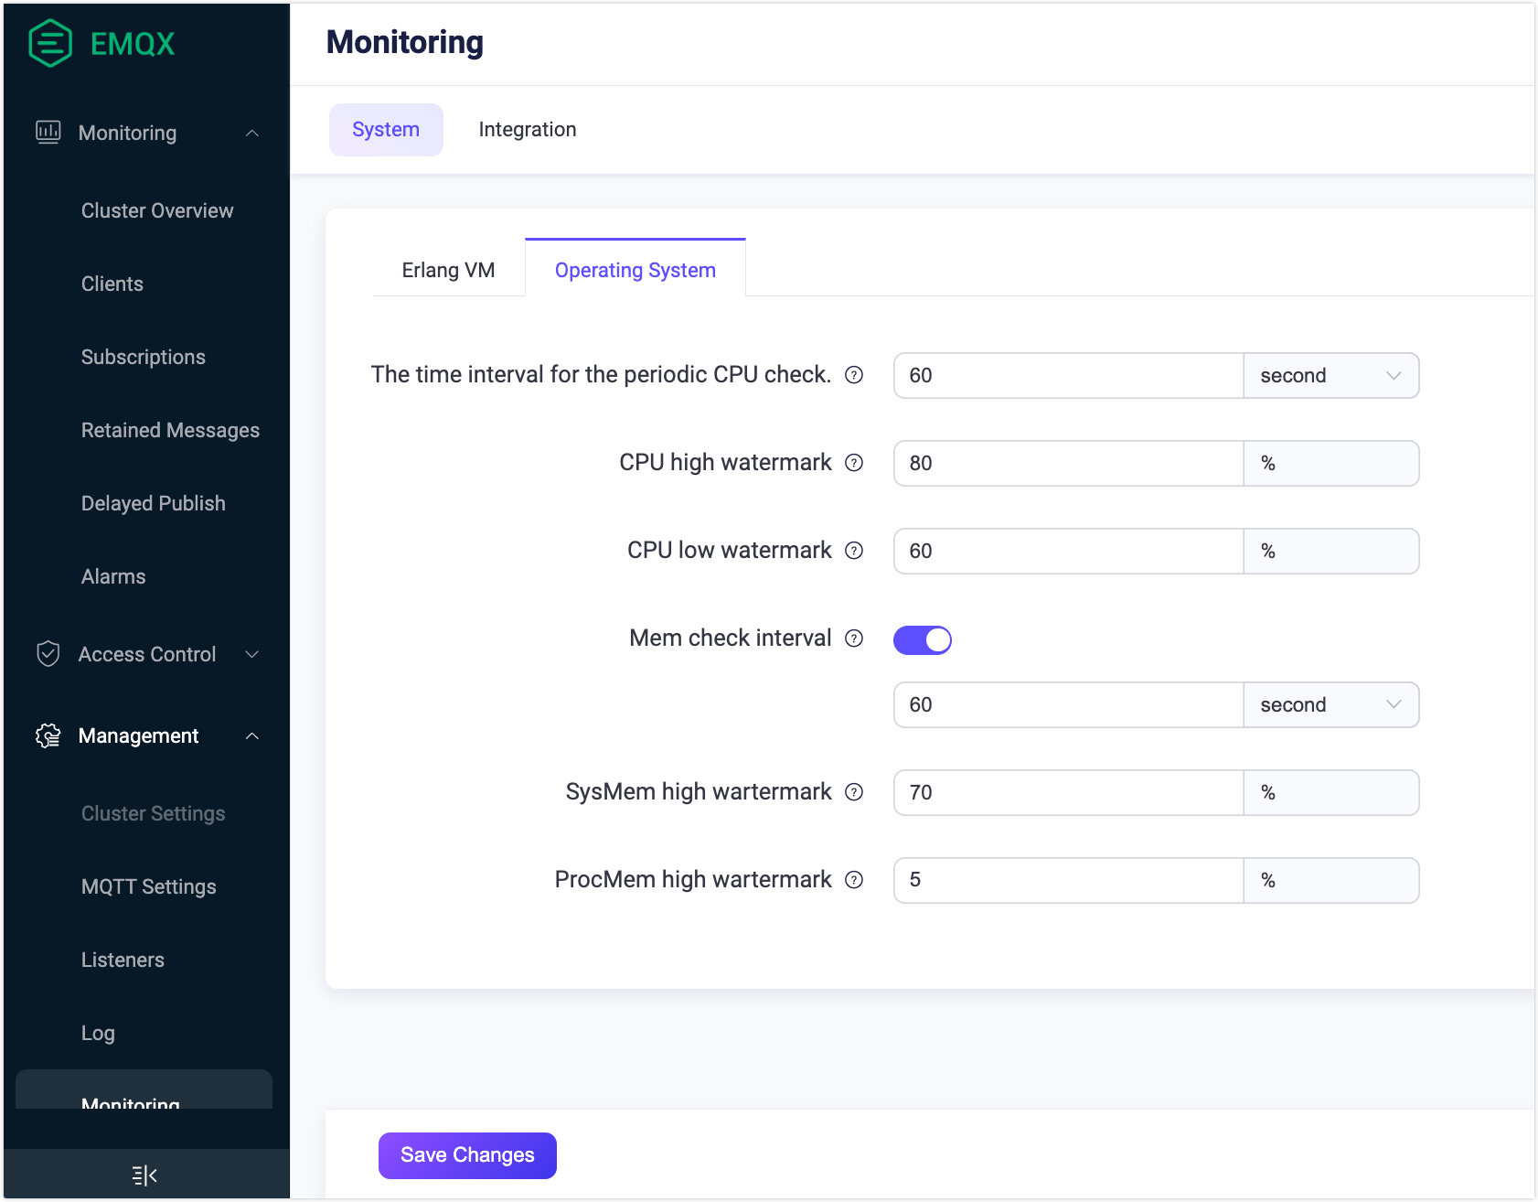Go to Cluster Overview page

coord(157,210)
